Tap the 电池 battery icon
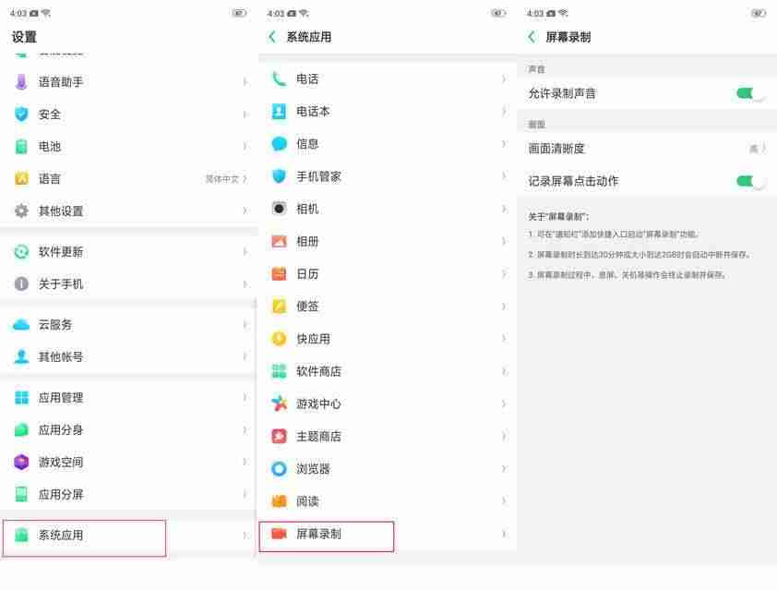 [21, 146]
